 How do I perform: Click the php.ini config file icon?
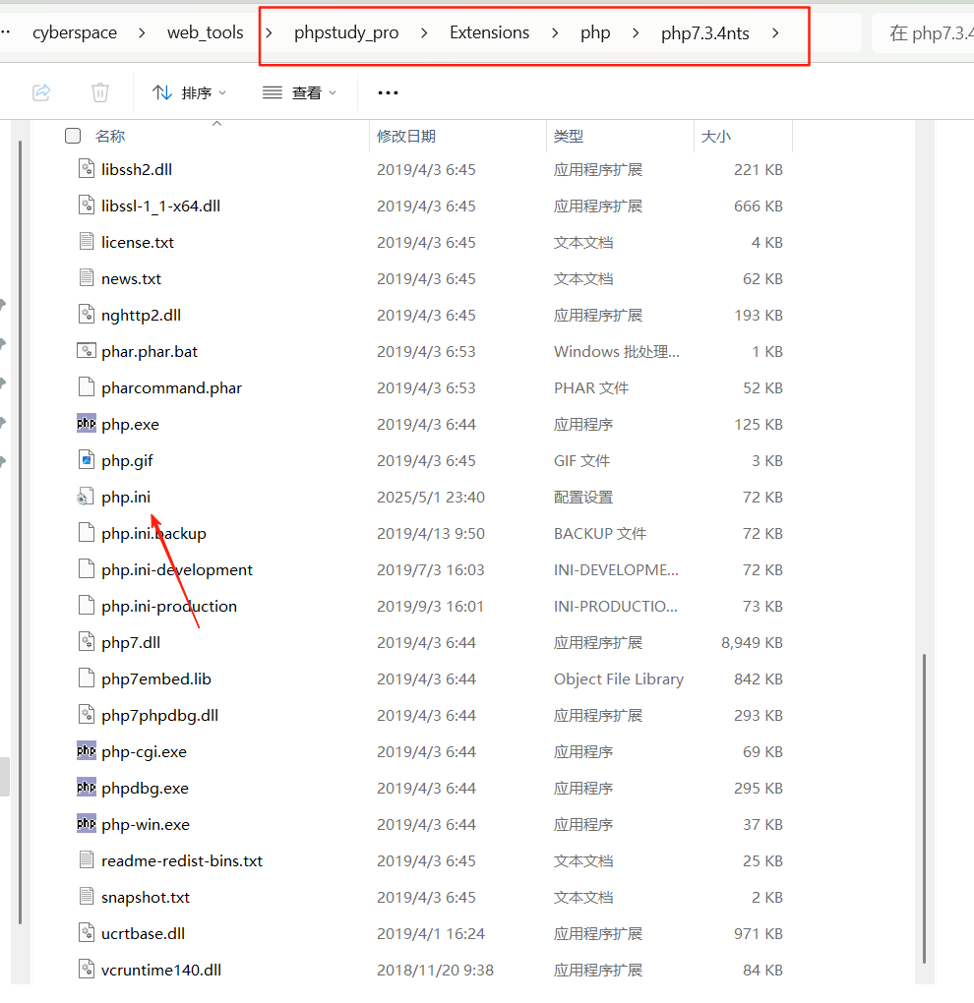[x=86, y=497]
